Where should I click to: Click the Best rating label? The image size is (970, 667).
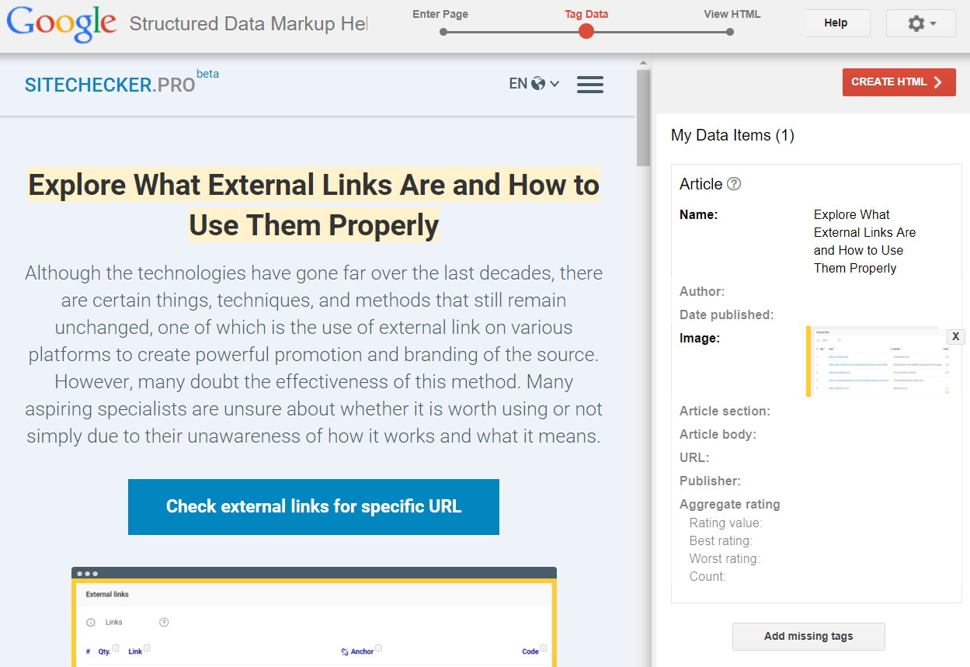coord(721,541)
